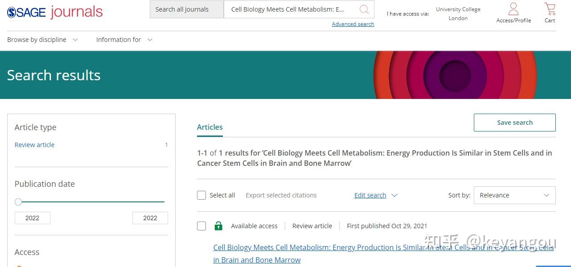Open the shopping Cart icon
This screenshot has width=571, height=267.
pyautogui.click(x=550, y=9)
